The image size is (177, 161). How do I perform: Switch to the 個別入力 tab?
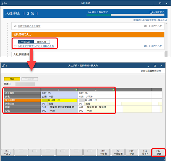coord(42,42)
